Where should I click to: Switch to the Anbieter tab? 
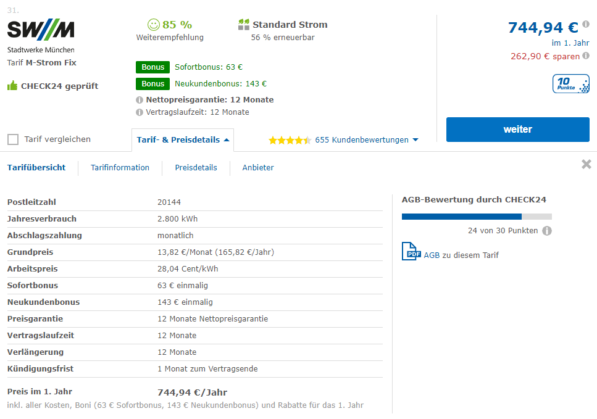click(x=258, y=167)
